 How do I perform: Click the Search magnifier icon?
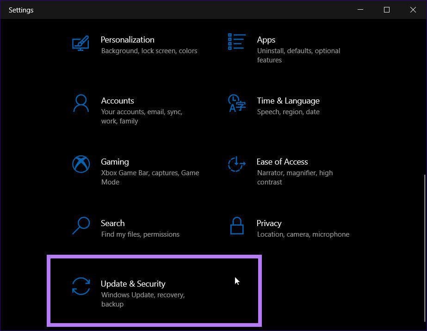81,226
